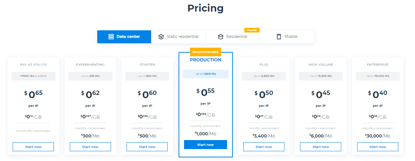The image size is (415, 161).
Task: Switch to the Static residential tab
Action: pos(178,37)
